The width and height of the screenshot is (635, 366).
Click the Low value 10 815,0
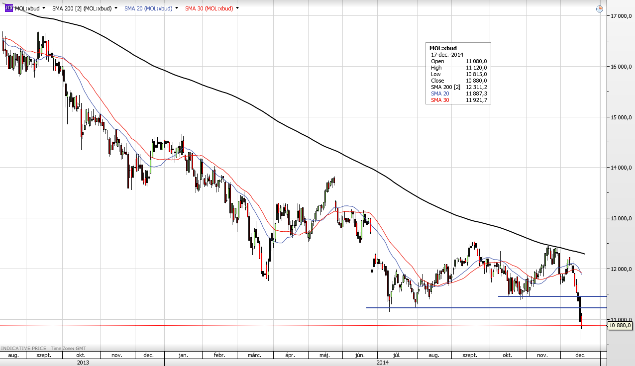click(476, 74)
